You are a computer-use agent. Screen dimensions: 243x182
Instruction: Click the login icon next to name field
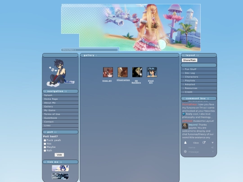coord(212,147)
